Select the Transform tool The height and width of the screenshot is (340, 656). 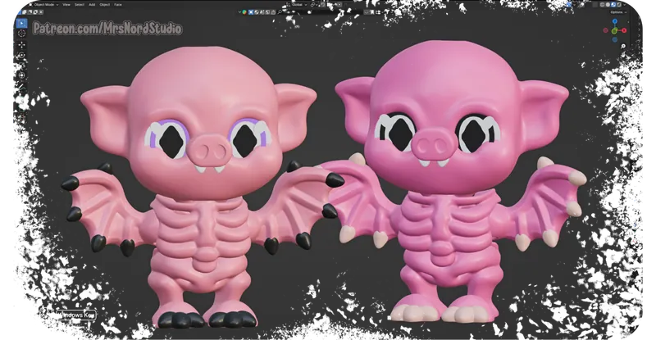22,75
